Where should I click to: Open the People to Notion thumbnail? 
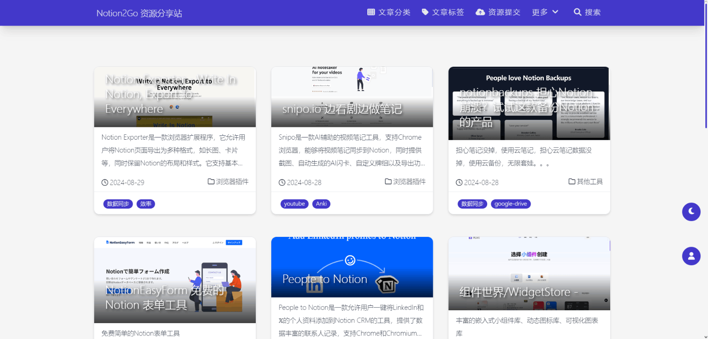[x=352, y=267]
